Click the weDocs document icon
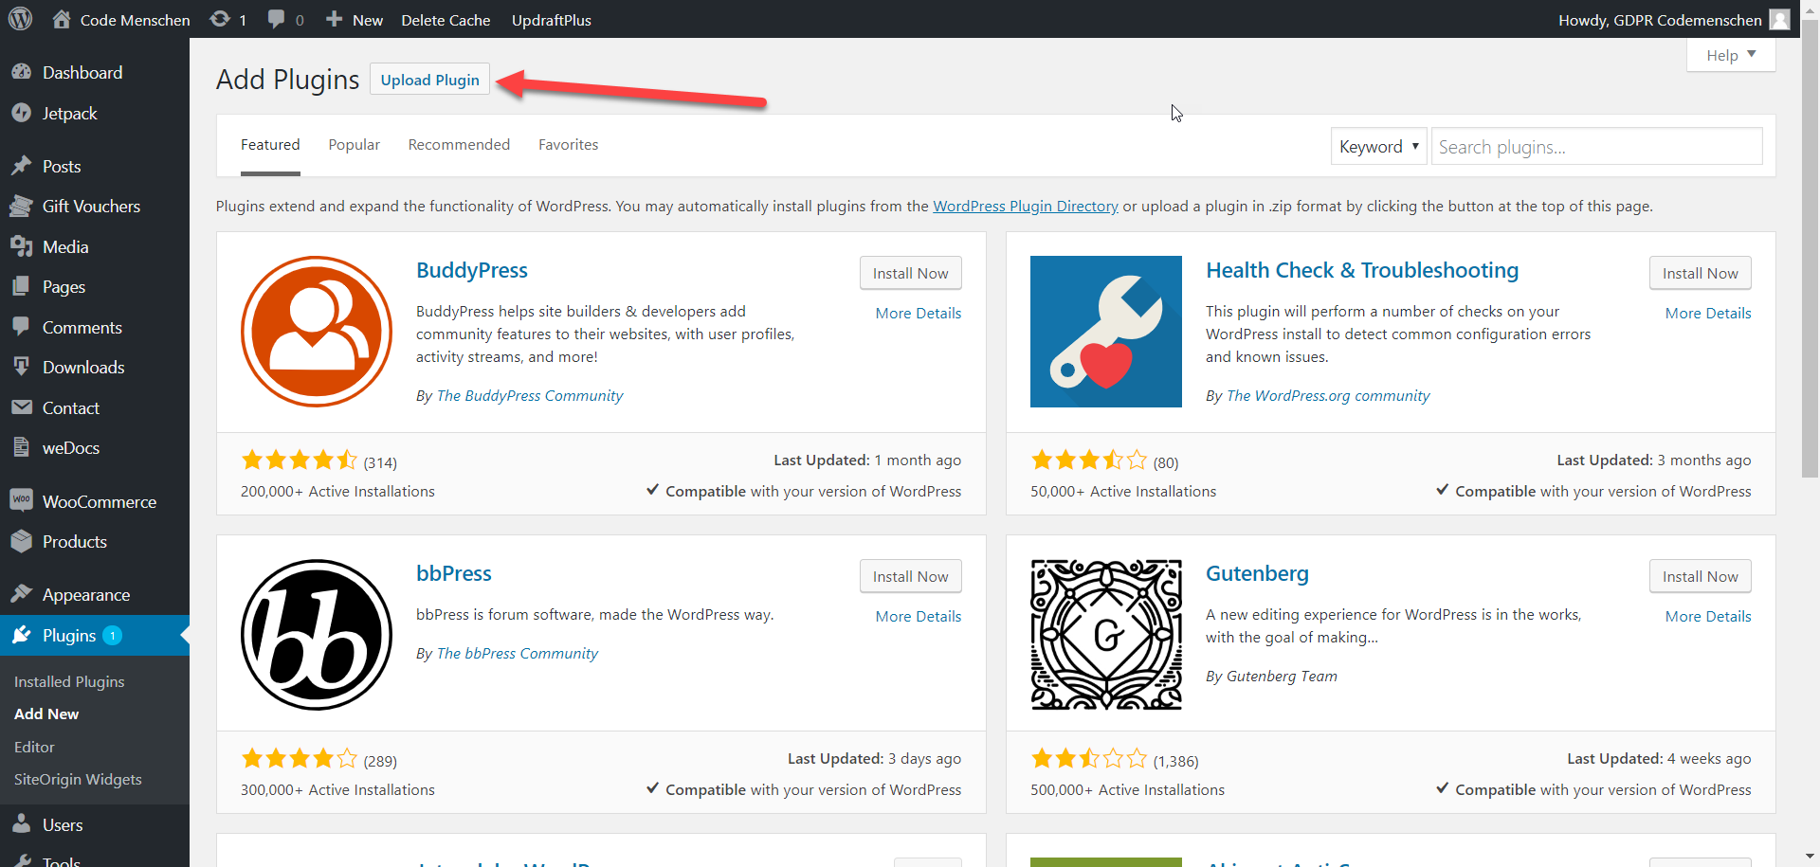Viewport: 1820px width, 867px height. [x=21, y=447]
